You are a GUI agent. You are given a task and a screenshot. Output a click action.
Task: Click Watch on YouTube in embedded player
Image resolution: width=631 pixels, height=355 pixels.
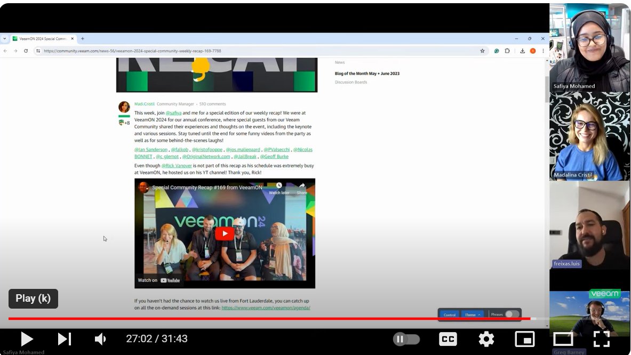point(158,280)
